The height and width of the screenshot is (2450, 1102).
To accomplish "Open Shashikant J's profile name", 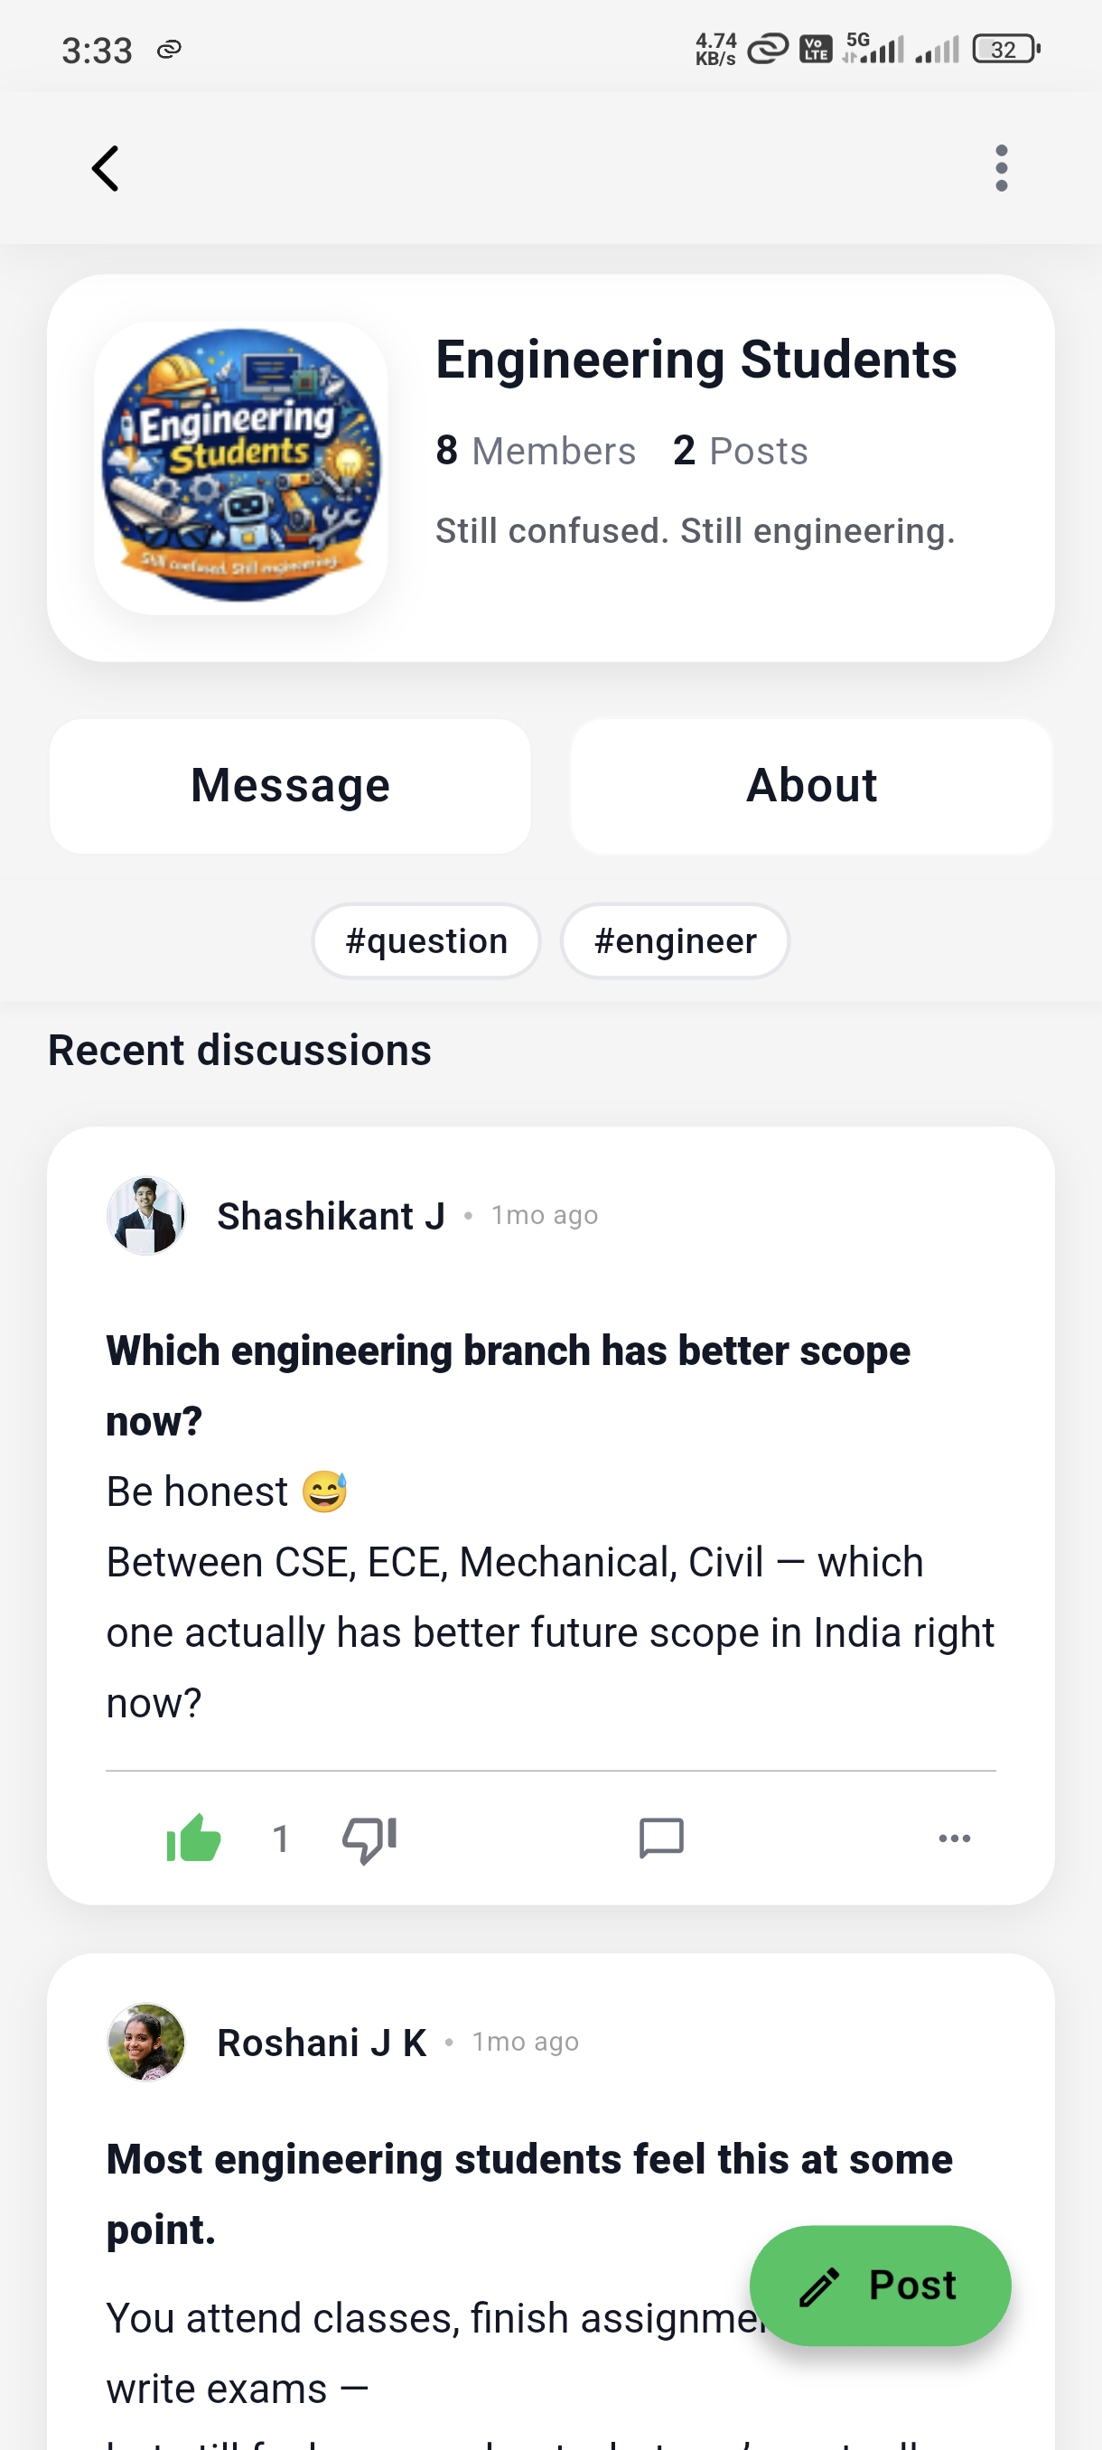I will 331,1215.
